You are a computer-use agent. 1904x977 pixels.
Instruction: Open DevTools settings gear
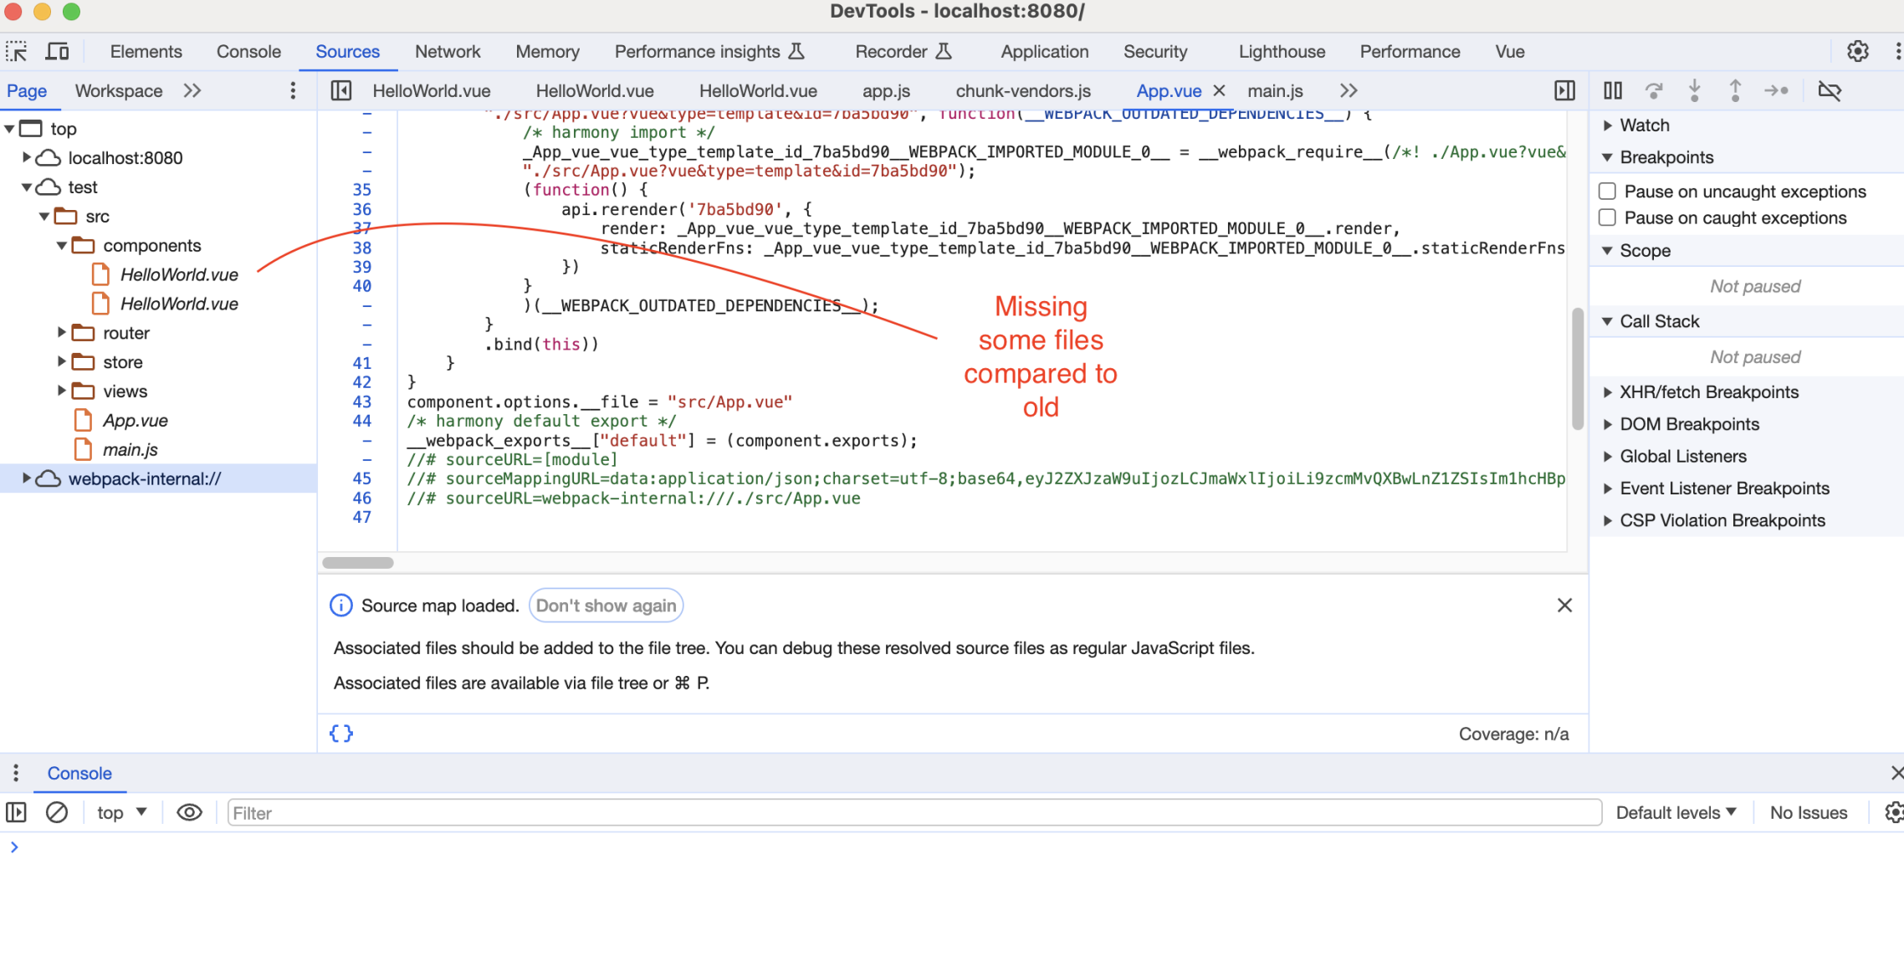tap(1857, 51)
